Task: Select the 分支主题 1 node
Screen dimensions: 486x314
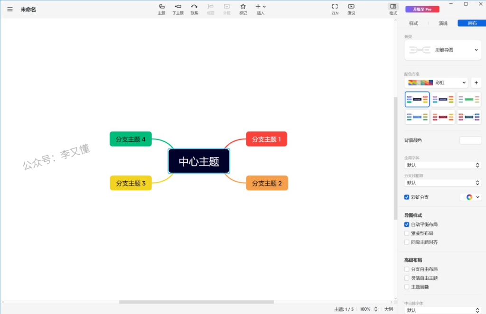Action: pyautogui.click(x=266, y=139)
